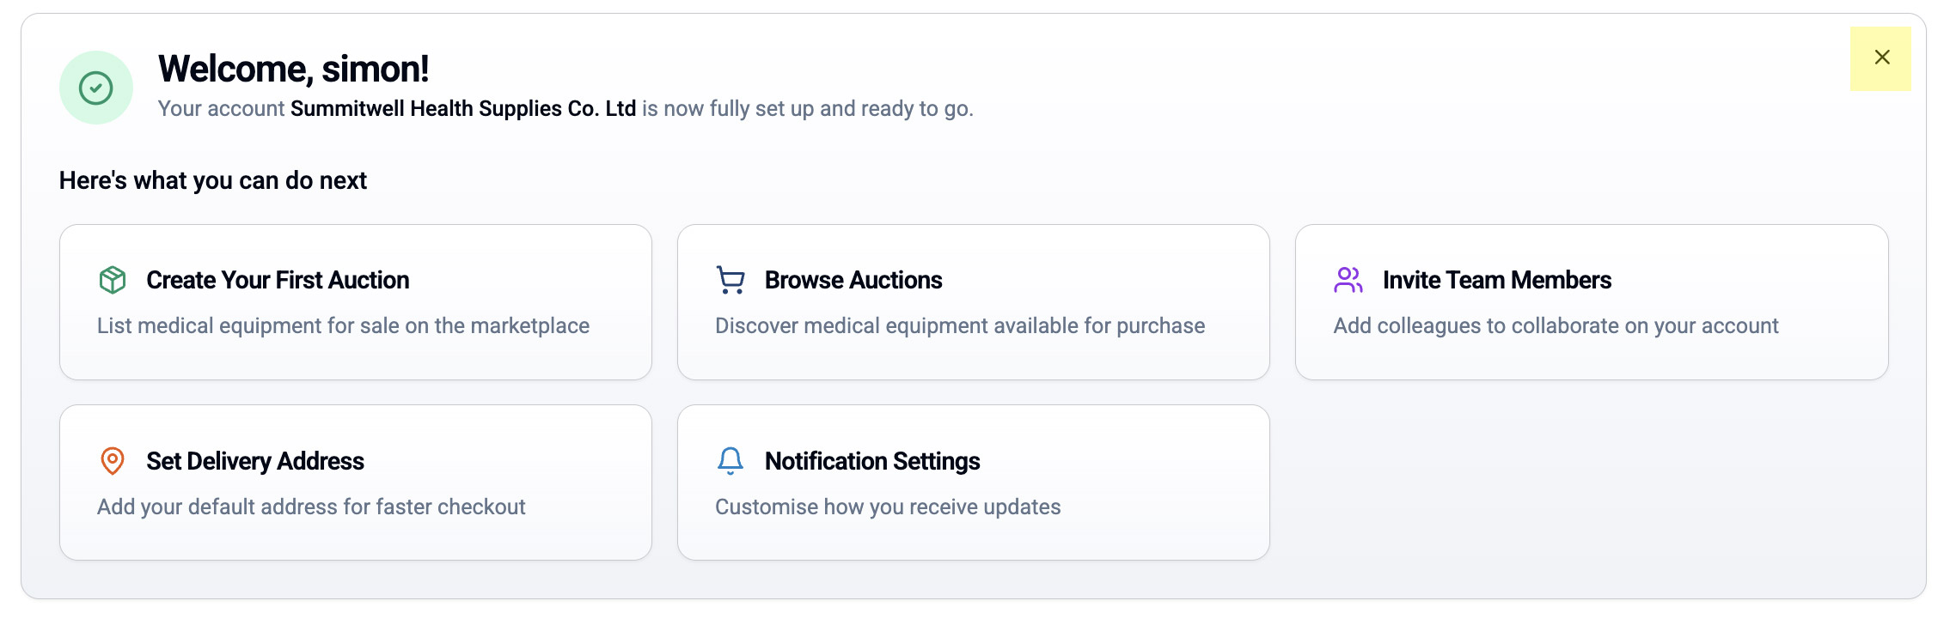
Task: Click the green box auction icon
Action: click(x=113, y=280)
